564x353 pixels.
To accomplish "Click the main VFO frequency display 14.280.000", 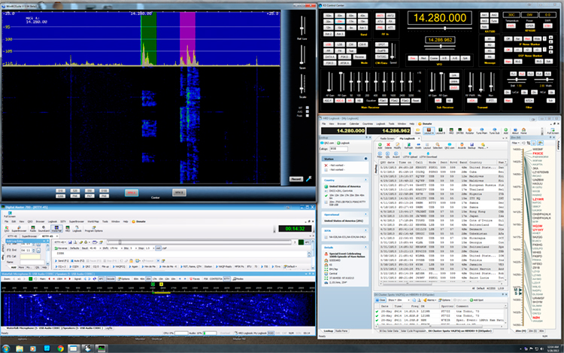I will point(440,17).
